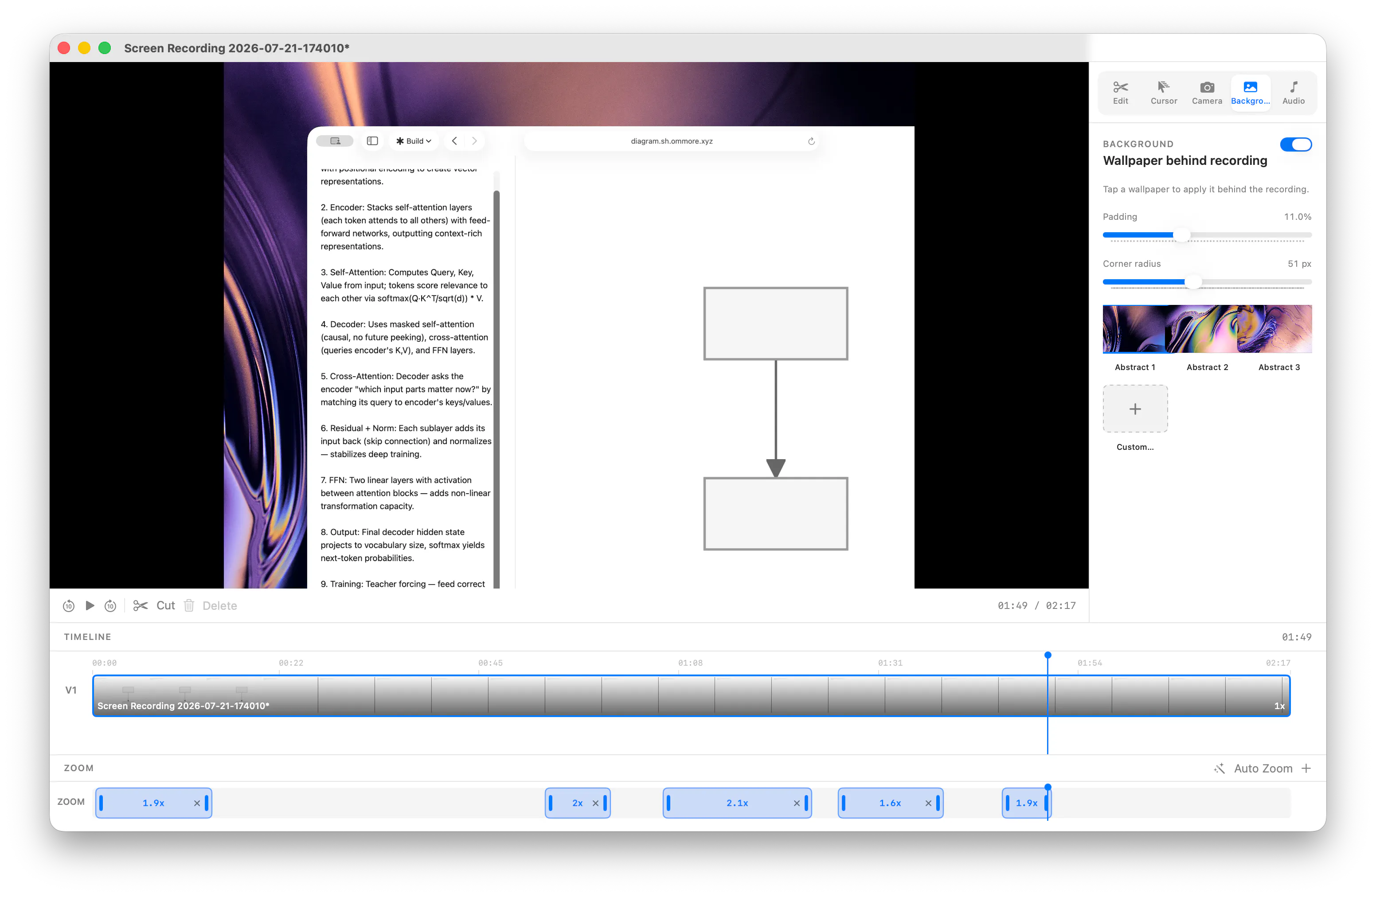The height and width of the screenshot is (897, 1376).
Task: Select the first 1.9x zoom segment
Action: coord(153,803)
